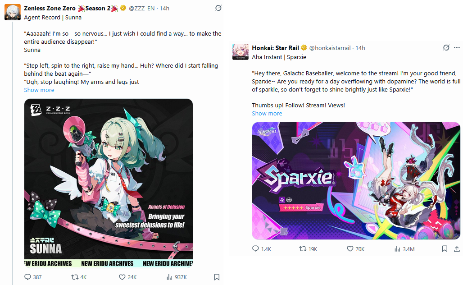Open the Sunna character artwork image

click(x=109, y=183)
